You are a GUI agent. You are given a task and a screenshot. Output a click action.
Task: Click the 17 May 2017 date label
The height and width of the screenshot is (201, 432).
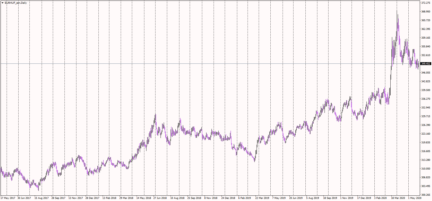click(x=8, y=198)
